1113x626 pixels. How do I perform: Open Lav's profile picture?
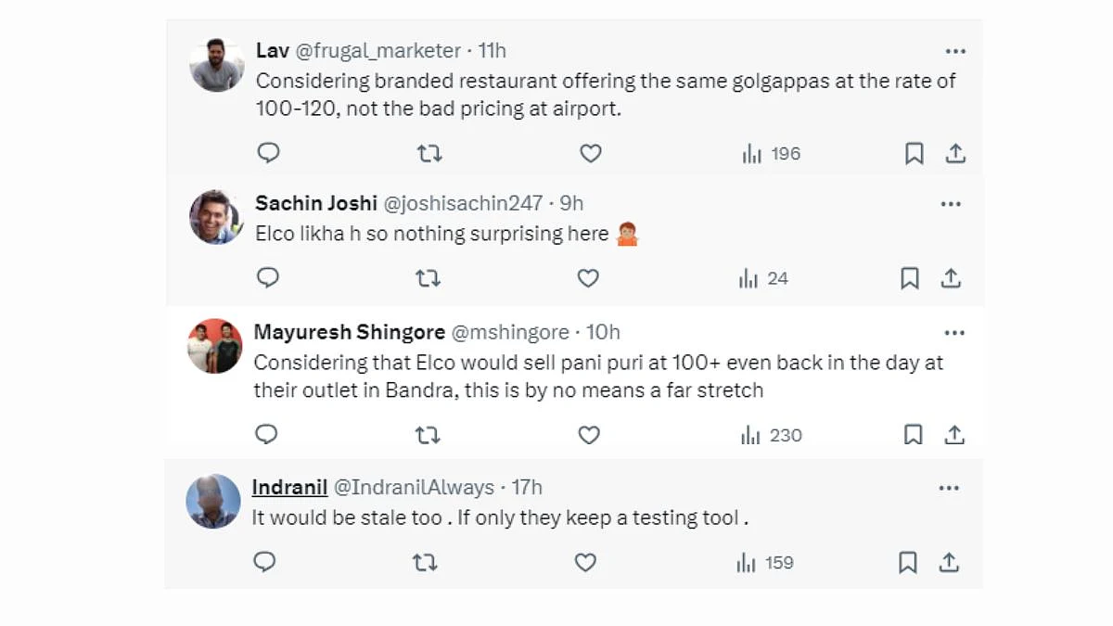pyautogui.click(x=216, y=65)
